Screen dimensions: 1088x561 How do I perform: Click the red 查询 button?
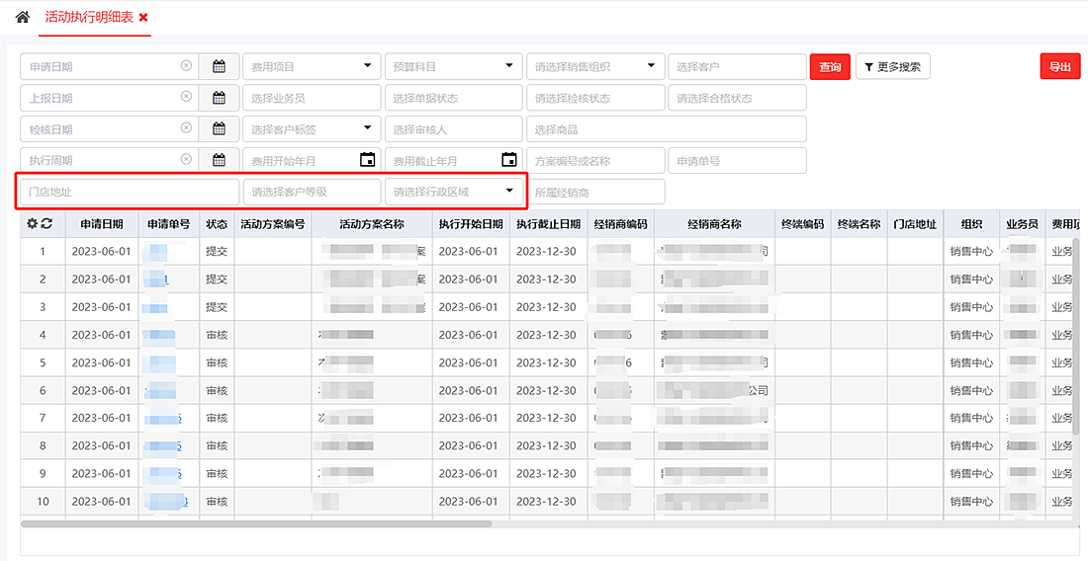(x=830, y=67)
